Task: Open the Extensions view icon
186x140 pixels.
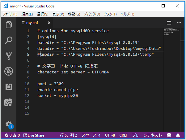Action: (x=9, y=87)
